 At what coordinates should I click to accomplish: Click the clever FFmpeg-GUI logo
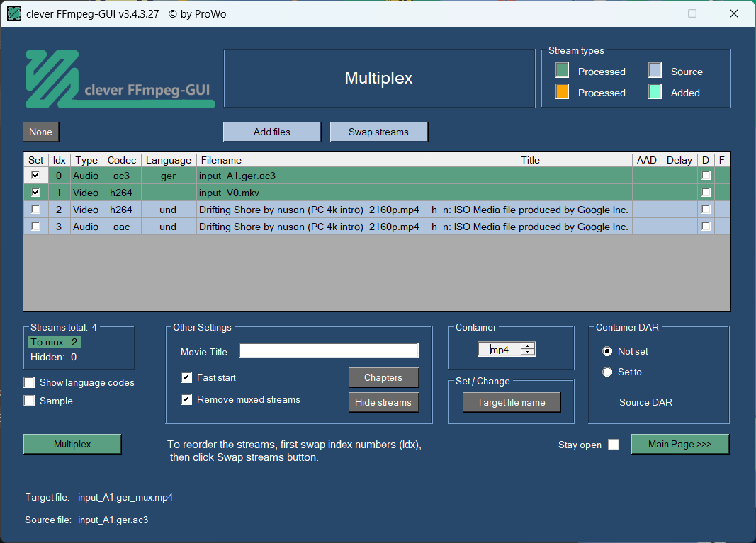tap(119, 79)
